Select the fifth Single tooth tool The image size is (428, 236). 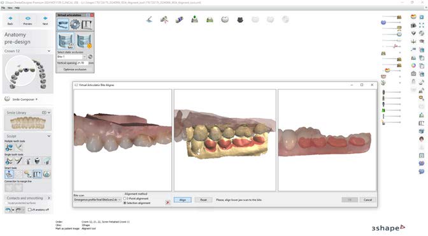(46, 161)
